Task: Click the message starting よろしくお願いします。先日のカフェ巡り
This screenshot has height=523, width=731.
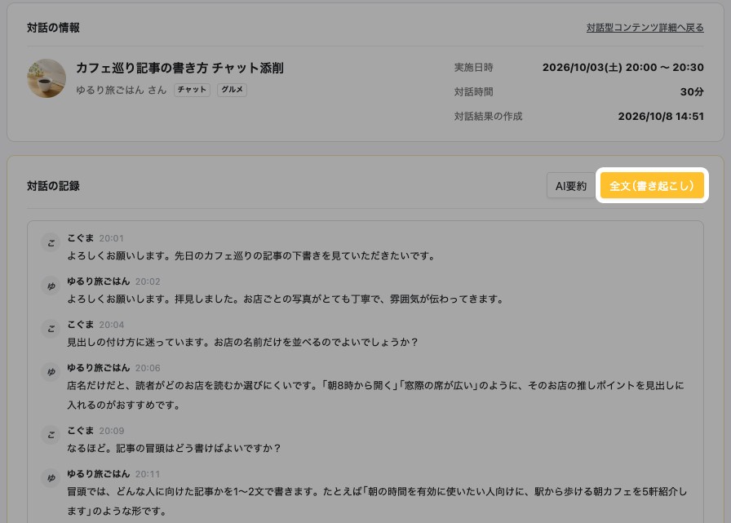Action: click(251, 256)
